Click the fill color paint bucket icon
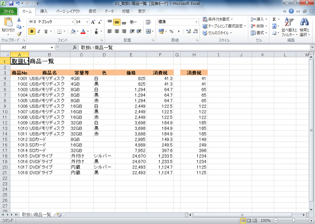 pos(73,32)
